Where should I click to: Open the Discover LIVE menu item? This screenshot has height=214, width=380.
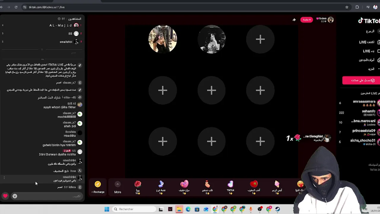[x=369, y=42]
